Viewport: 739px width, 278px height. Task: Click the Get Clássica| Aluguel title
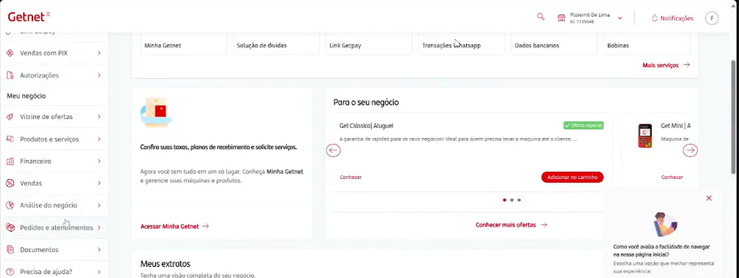[366, 126]
